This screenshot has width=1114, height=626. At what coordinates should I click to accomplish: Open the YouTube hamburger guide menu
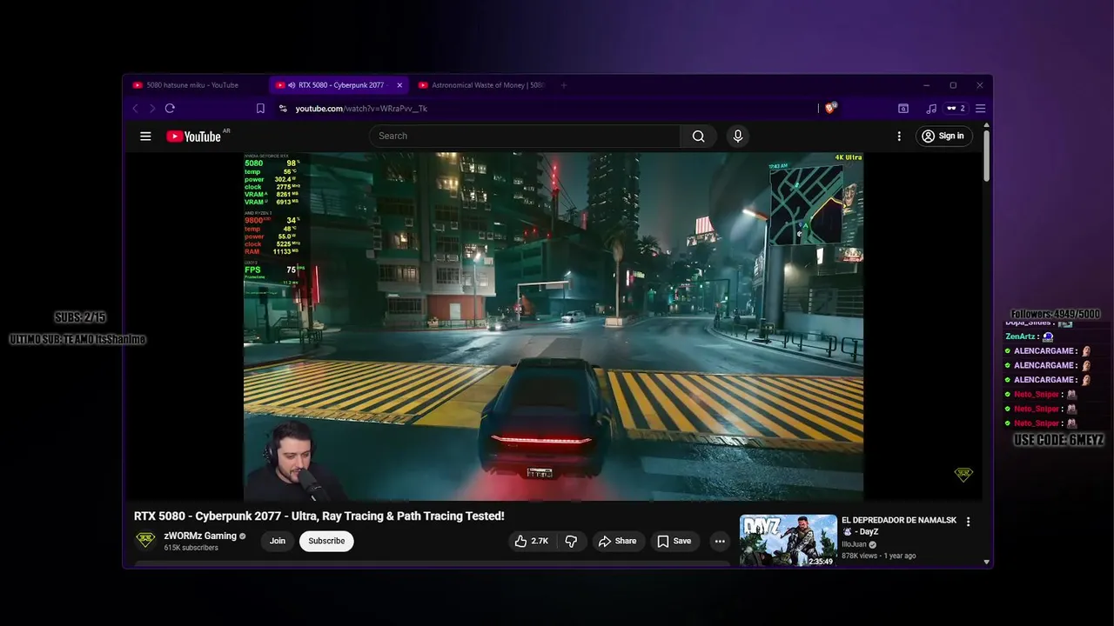(145, 136)
